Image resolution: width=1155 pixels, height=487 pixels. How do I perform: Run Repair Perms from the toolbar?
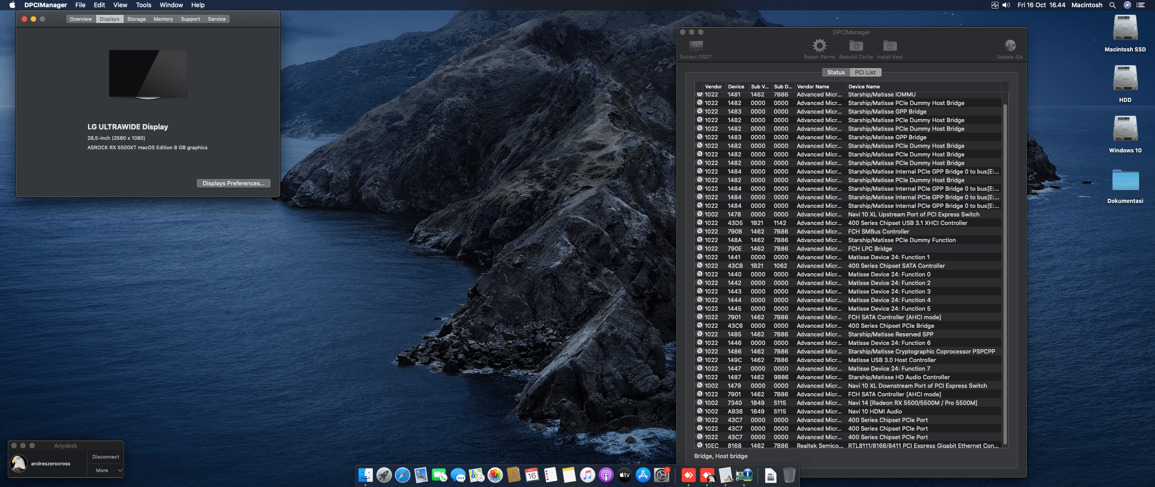(819, 49)
